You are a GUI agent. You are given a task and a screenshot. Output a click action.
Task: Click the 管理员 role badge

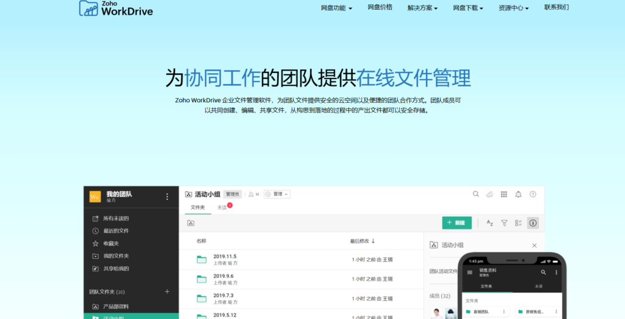click(x=233, y=194)
